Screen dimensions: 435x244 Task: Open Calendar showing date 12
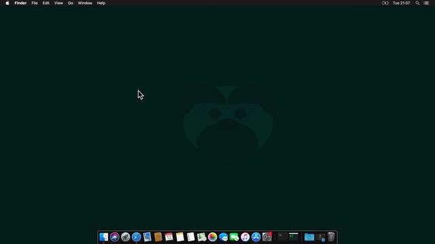169,237
